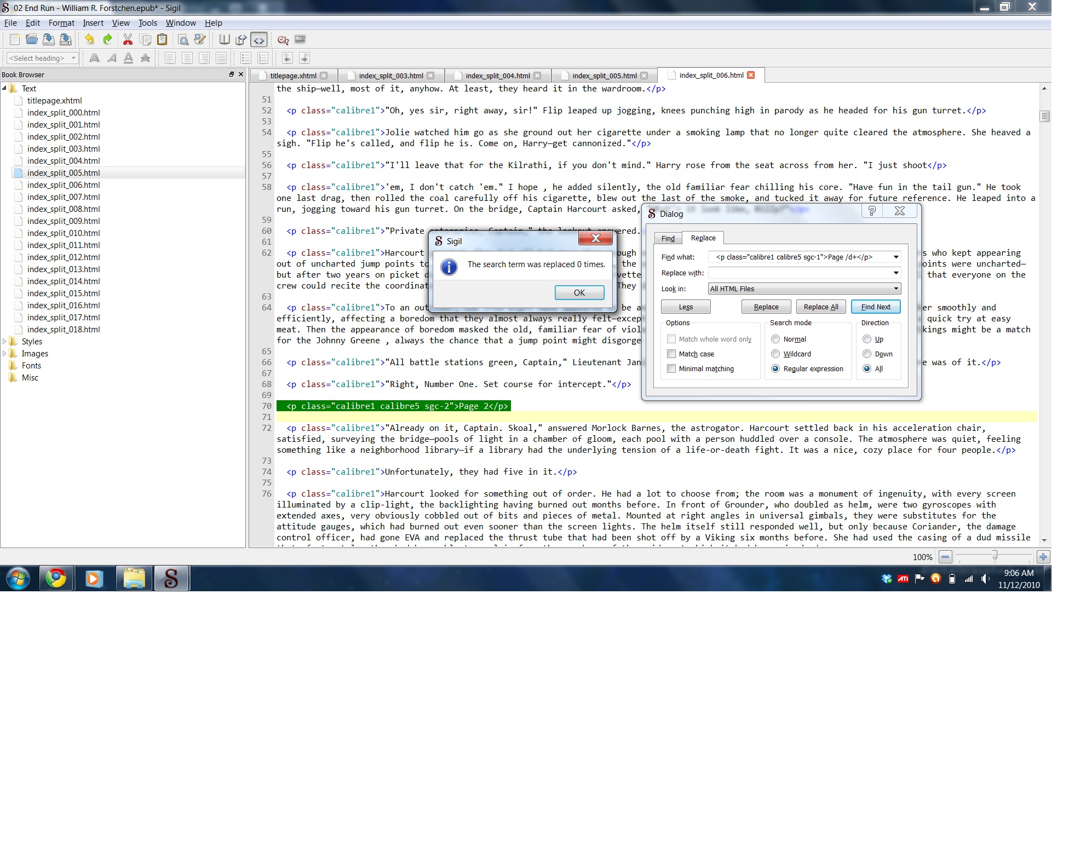Open the Select heading dropdown

42,58
